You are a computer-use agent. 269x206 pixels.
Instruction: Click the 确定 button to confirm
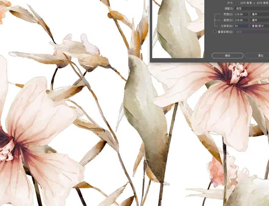pyautogui.click(x=228, y=56)
